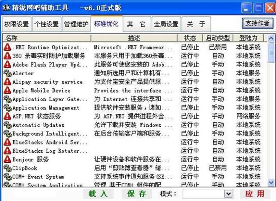Sort by the 登陆为 column header
276x201 pixels.
[248, 38]
